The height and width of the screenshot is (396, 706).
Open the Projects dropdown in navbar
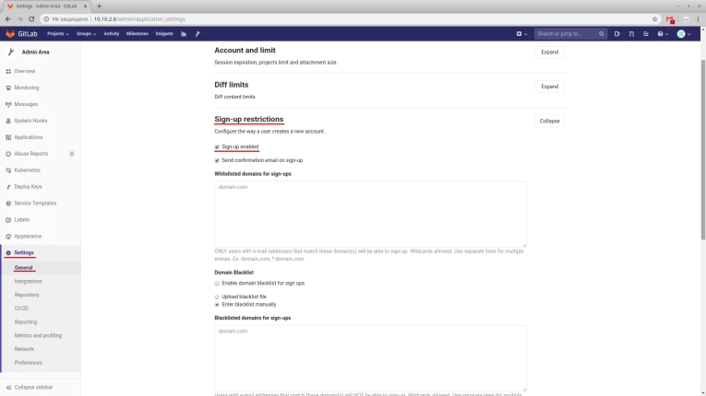[59, 34]
